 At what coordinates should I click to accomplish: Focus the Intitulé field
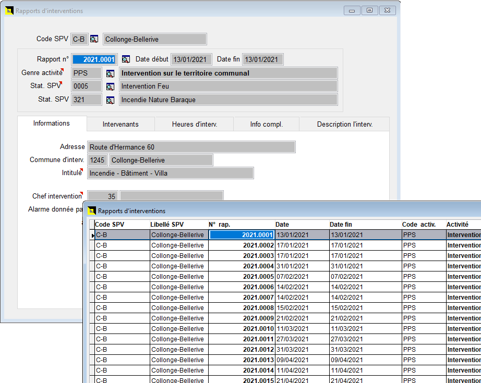tap(170, 173)
